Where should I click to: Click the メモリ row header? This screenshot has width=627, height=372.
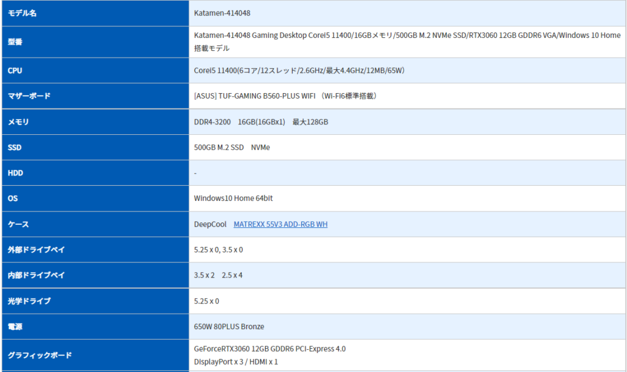click(18, 122)
